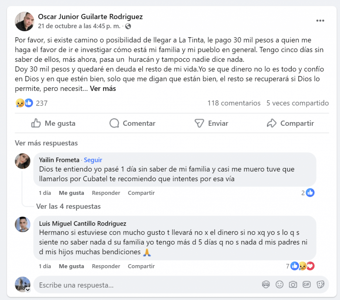Switch profile using reply avatar dropdown arrow
Image resolution: width=340 pixels, height=300 pixels.
pos(28,290)
